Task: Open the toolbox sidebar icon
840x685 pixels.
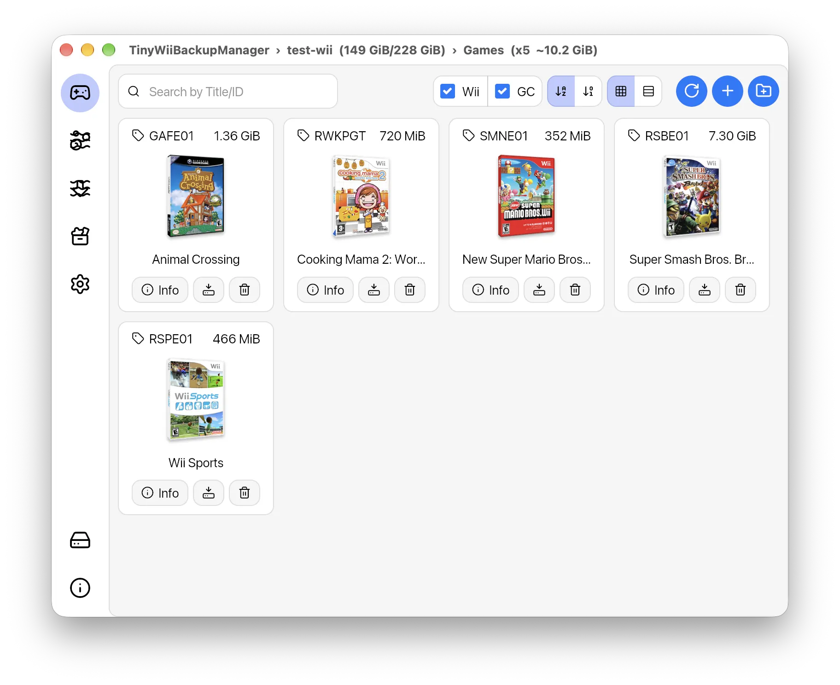Action: tap(80, 236)
